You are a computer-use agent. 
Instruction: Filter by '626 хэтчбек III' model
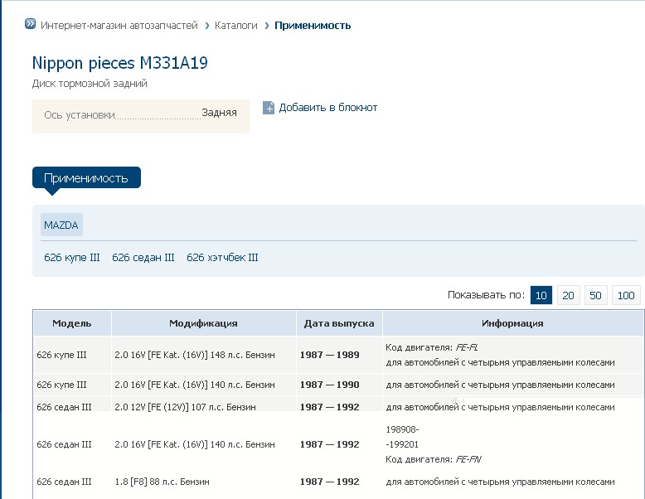tap(222, 258)
